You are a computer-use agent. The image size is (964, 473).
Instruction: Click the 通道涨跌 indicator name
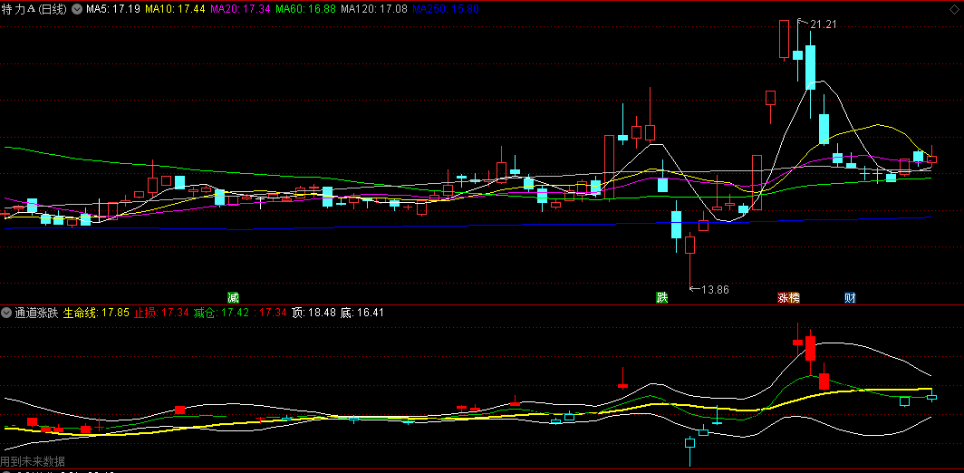[37, 314]
